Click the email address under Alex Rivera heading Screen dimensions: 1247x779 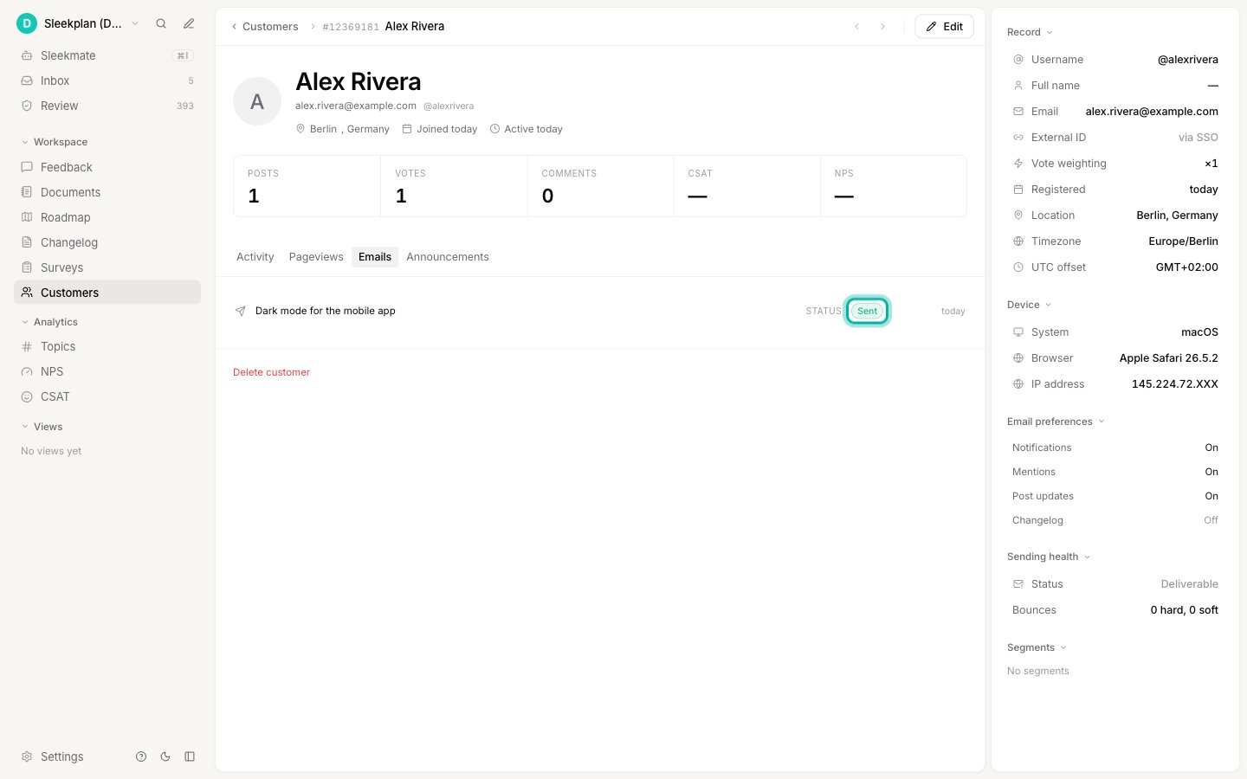[x=356, y=106]
